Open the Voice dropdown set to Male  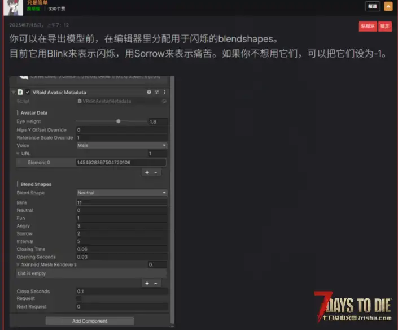click(121, 145)
